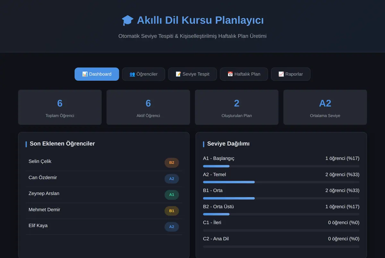Click the graduation cap icon in header

click(x=128, y=20)
